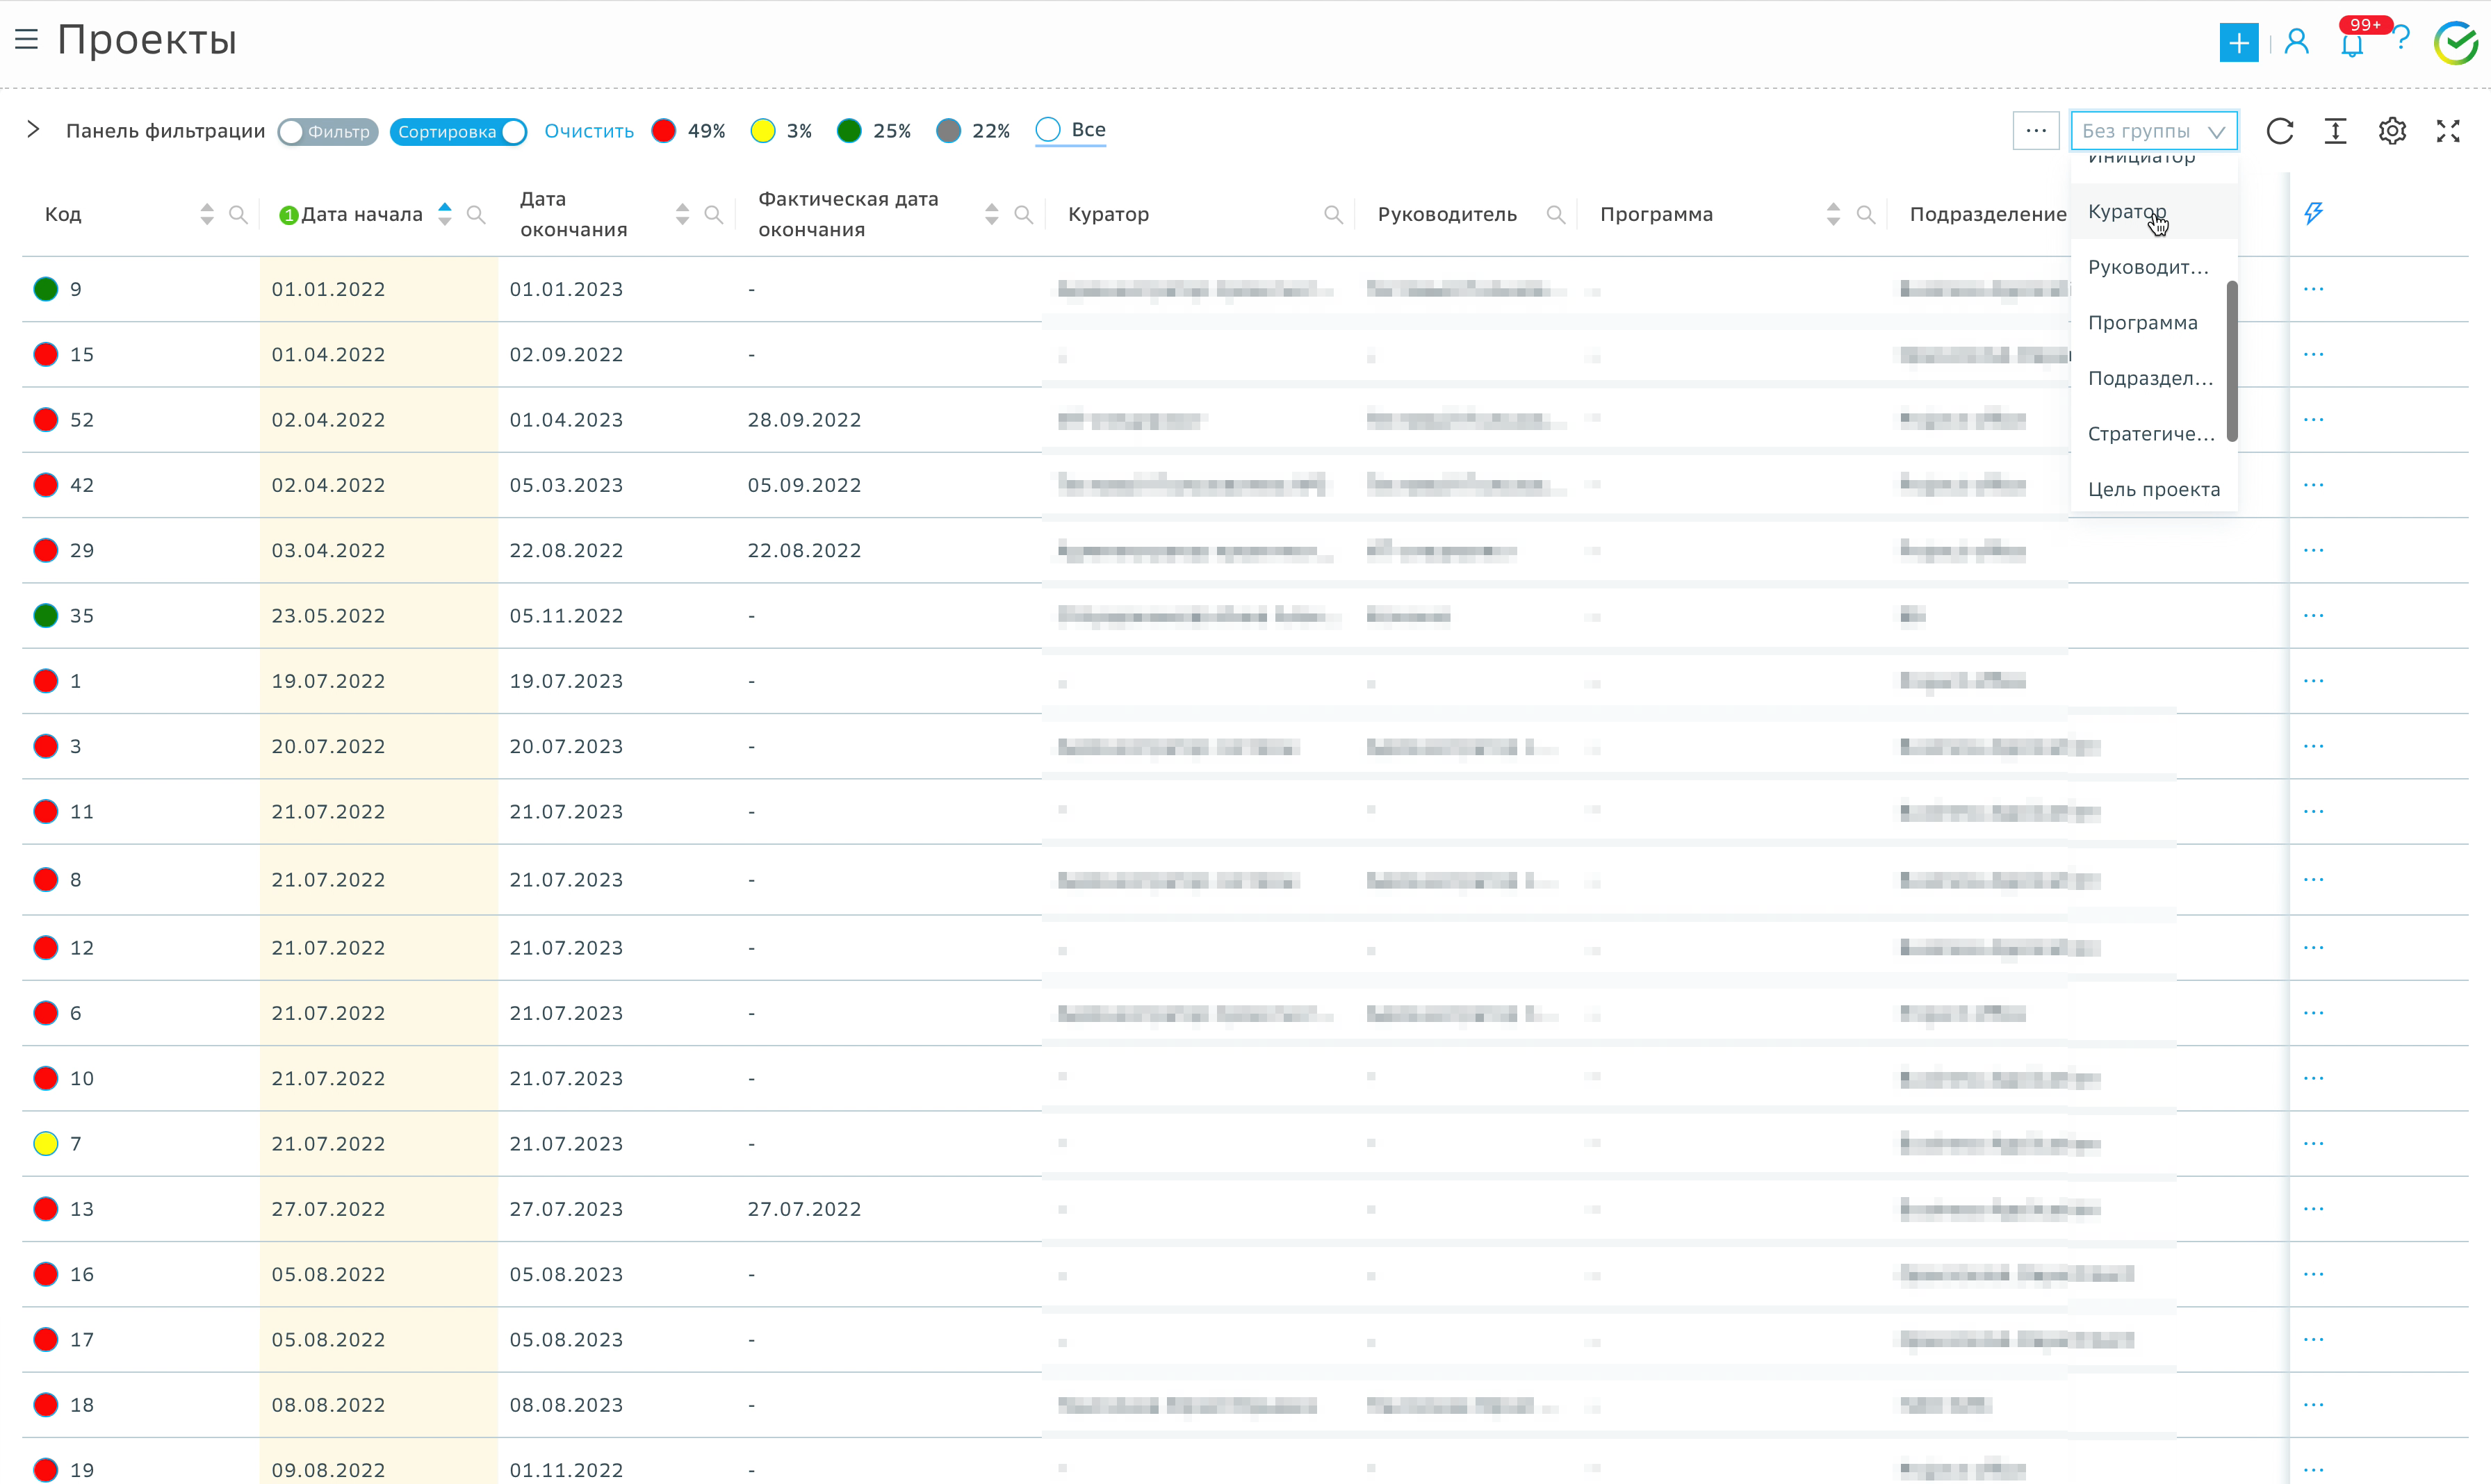Expand the Панель фильтрации chevron

[x=33, y=130]
